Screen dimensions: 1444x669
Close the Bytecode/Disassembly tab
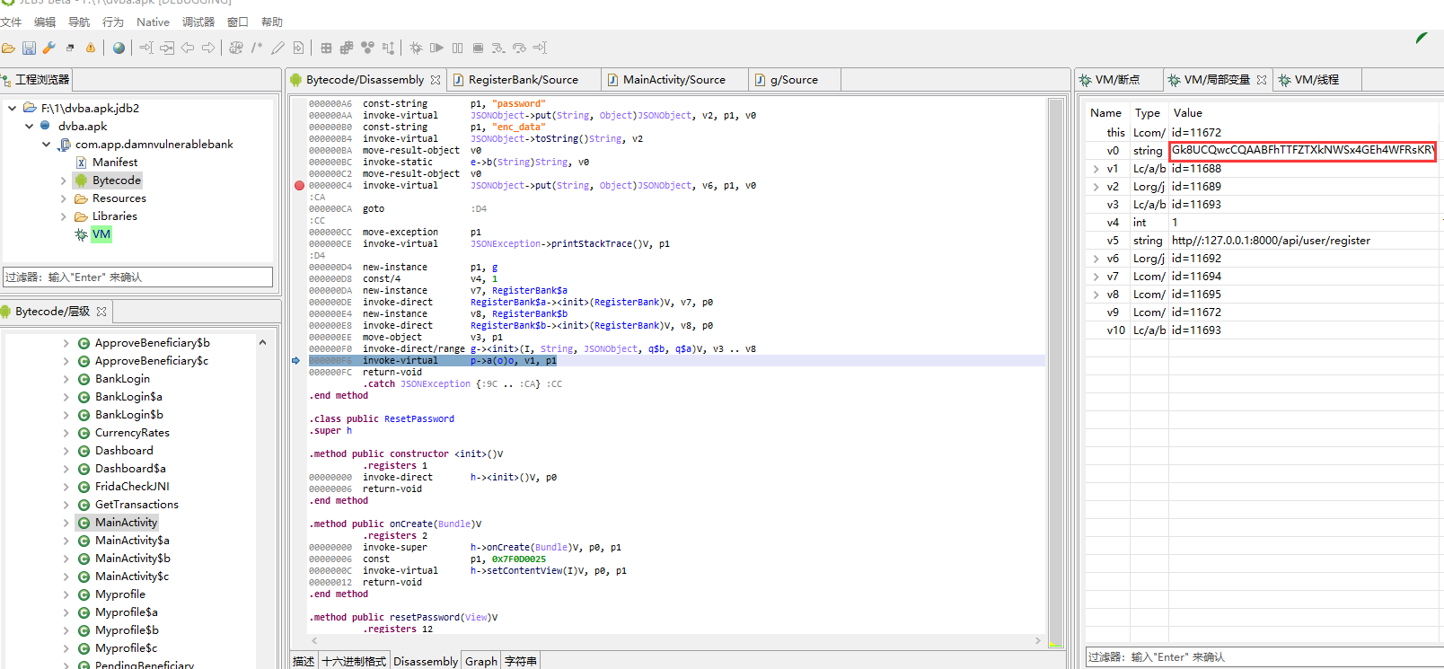pyautogui.click(x=436, y=80)
